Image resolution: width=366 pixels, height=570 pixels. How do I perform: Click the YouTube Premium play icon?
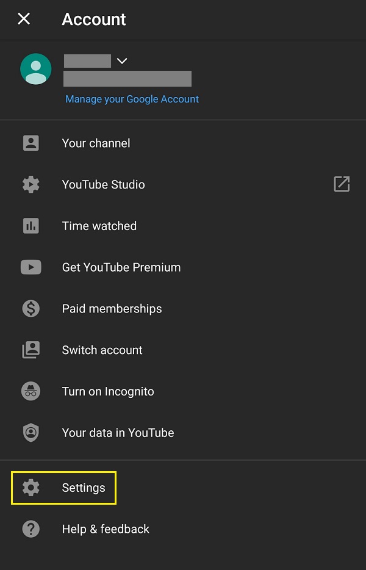coord(30,267)
